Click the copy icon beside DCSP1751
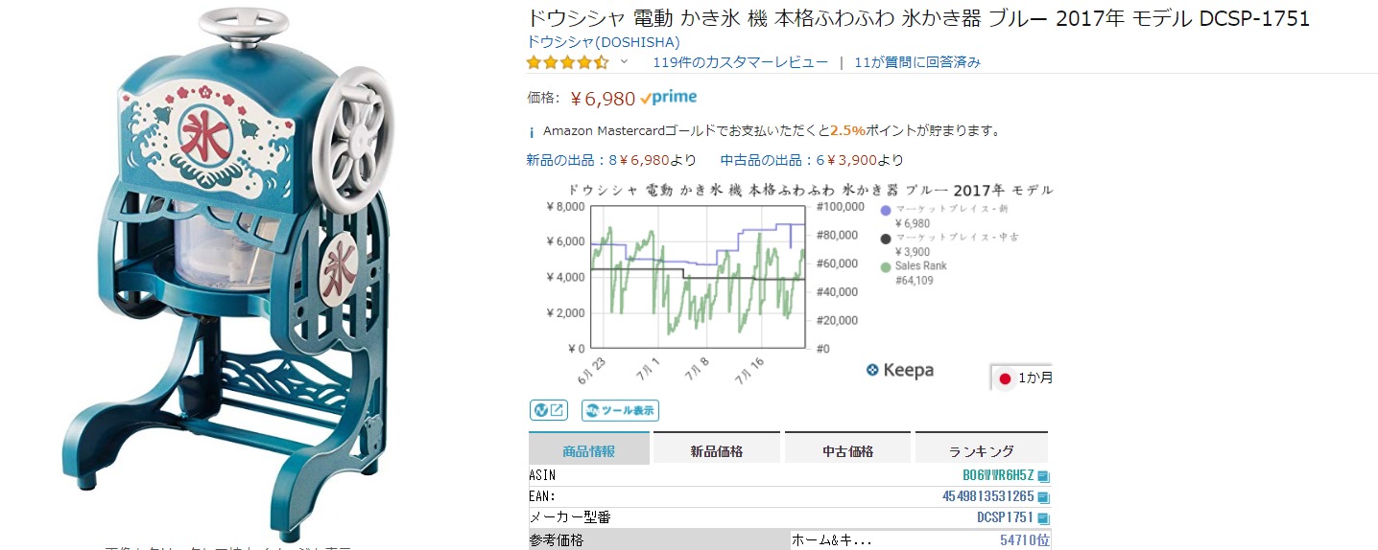The image size is (1378, 550). click(1043, 518)
